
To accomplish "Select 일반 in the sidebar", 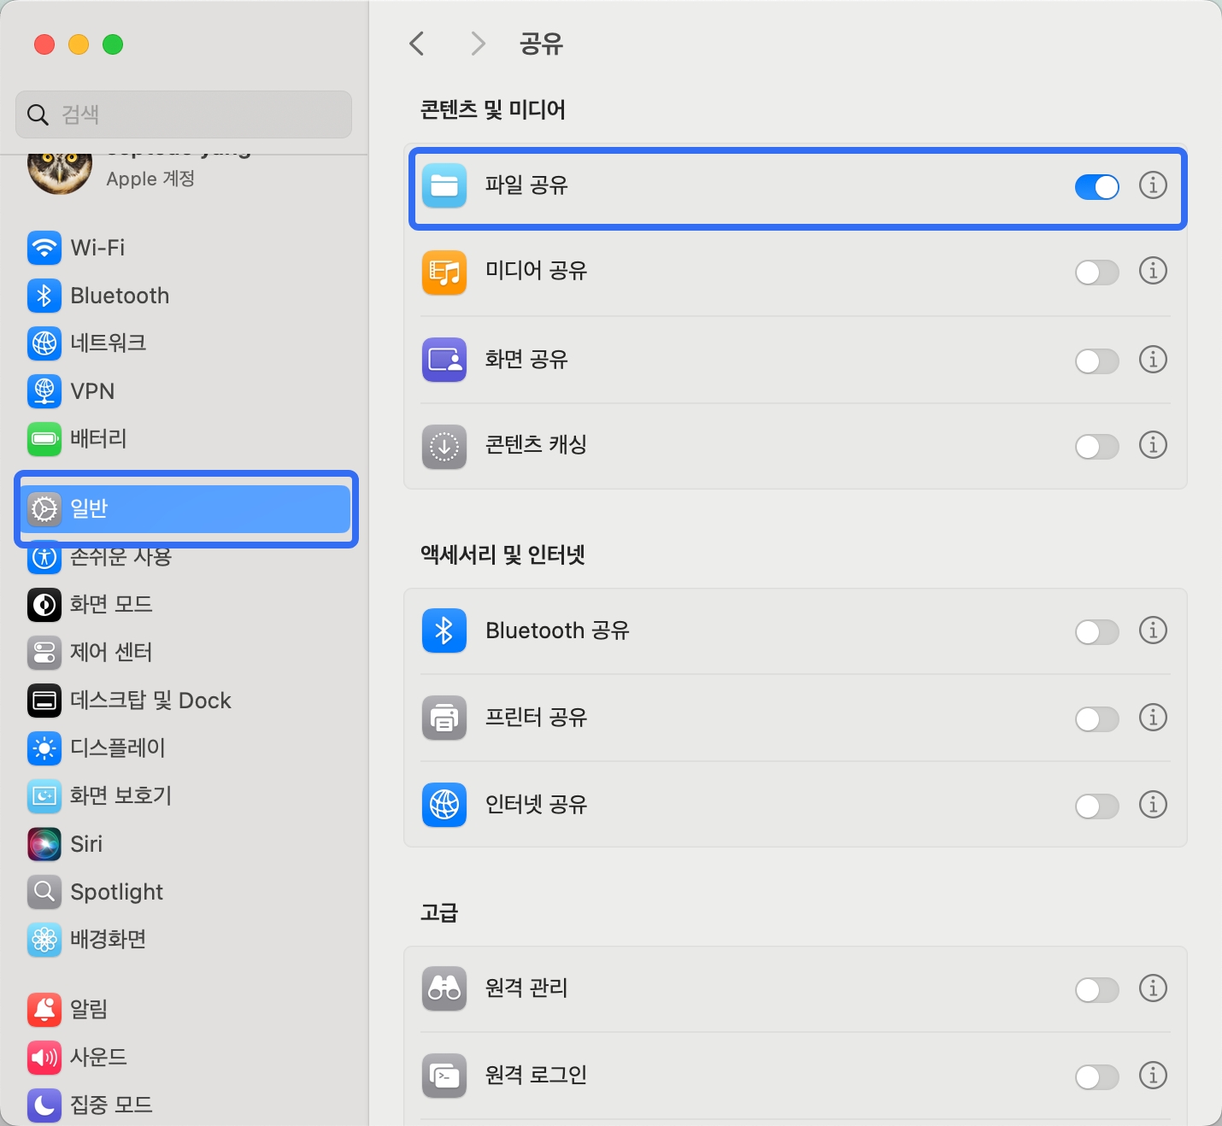I will [x=185, y=509].
